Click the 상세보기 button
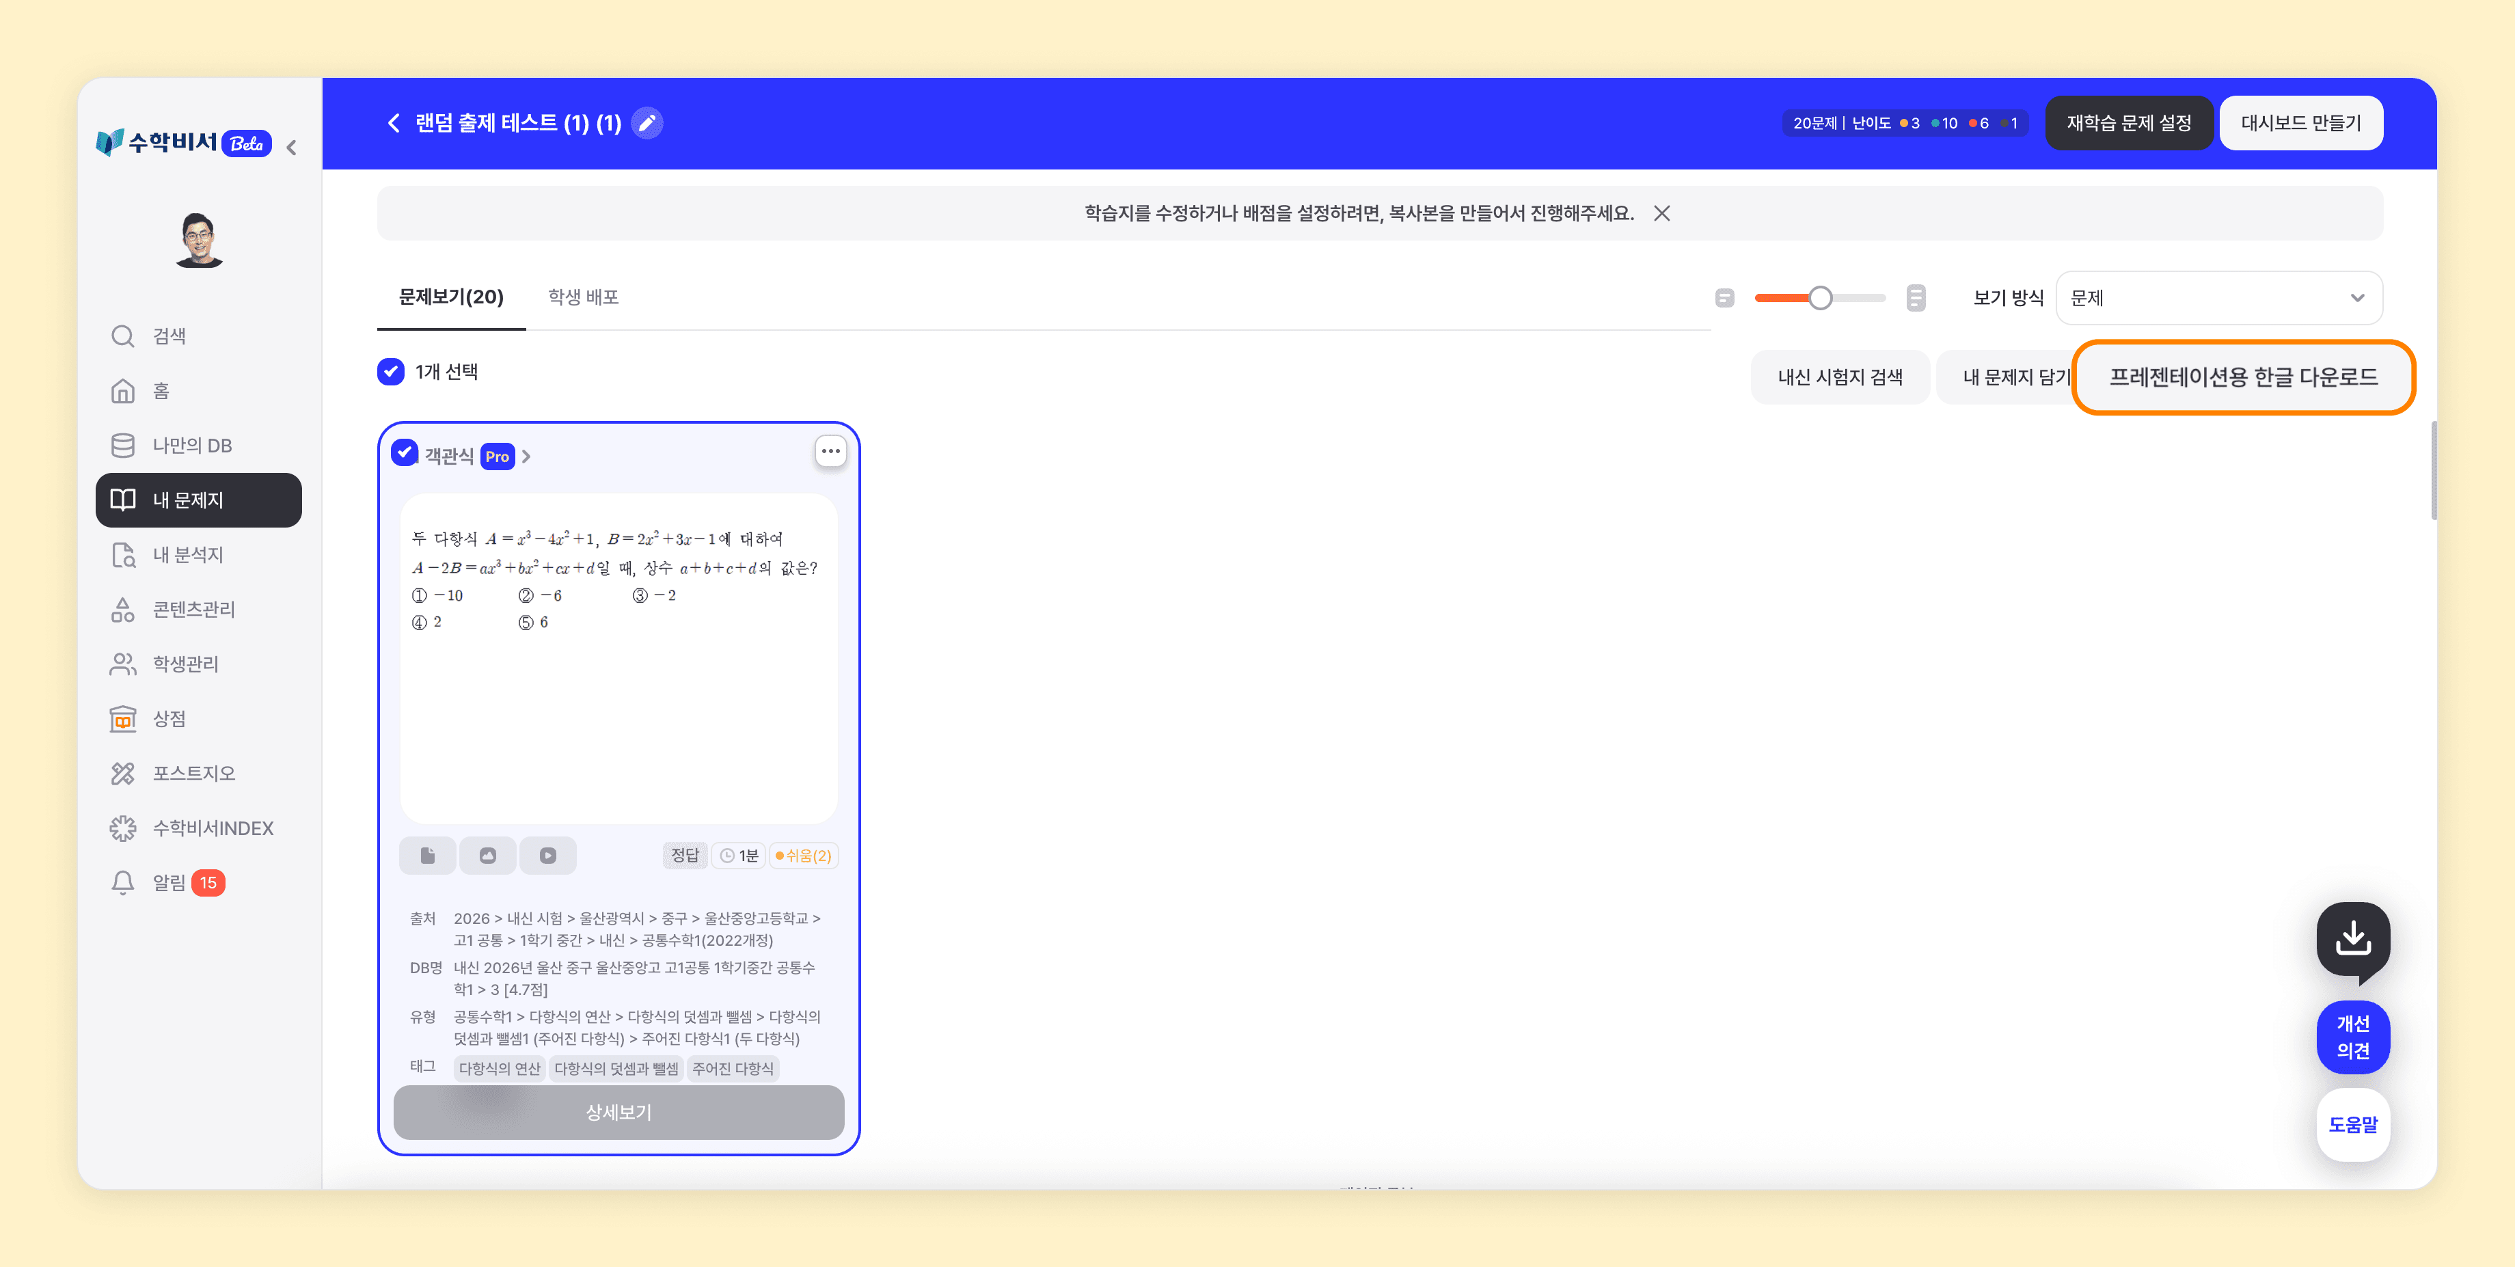2515x1267 pixels. [x=618, y=1112]
